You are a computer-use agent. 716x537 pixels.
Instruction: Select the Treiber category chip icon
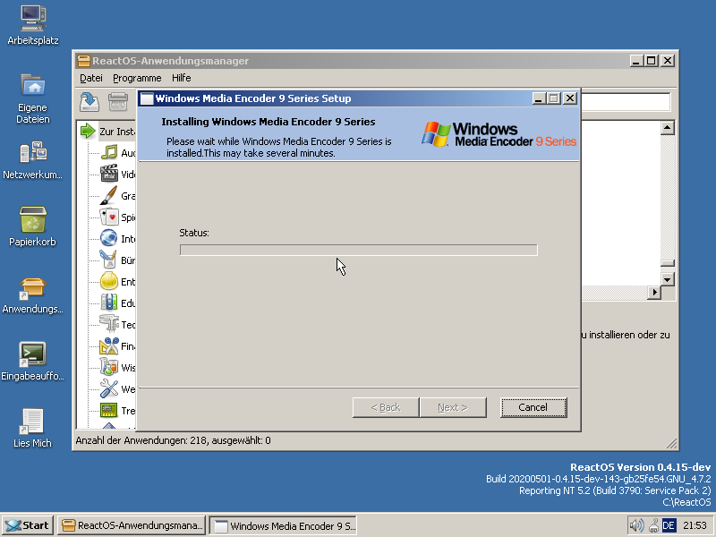pyautogui.click(x=109, y=410)
